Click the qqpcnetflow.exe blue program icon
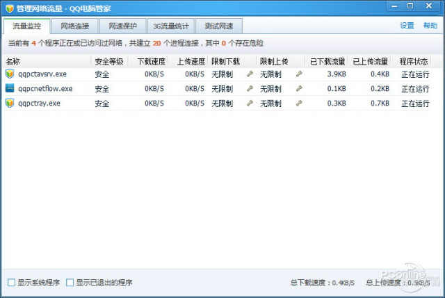Image resolution: width=445 pixels, height=298 pixels. click(10, 88)
